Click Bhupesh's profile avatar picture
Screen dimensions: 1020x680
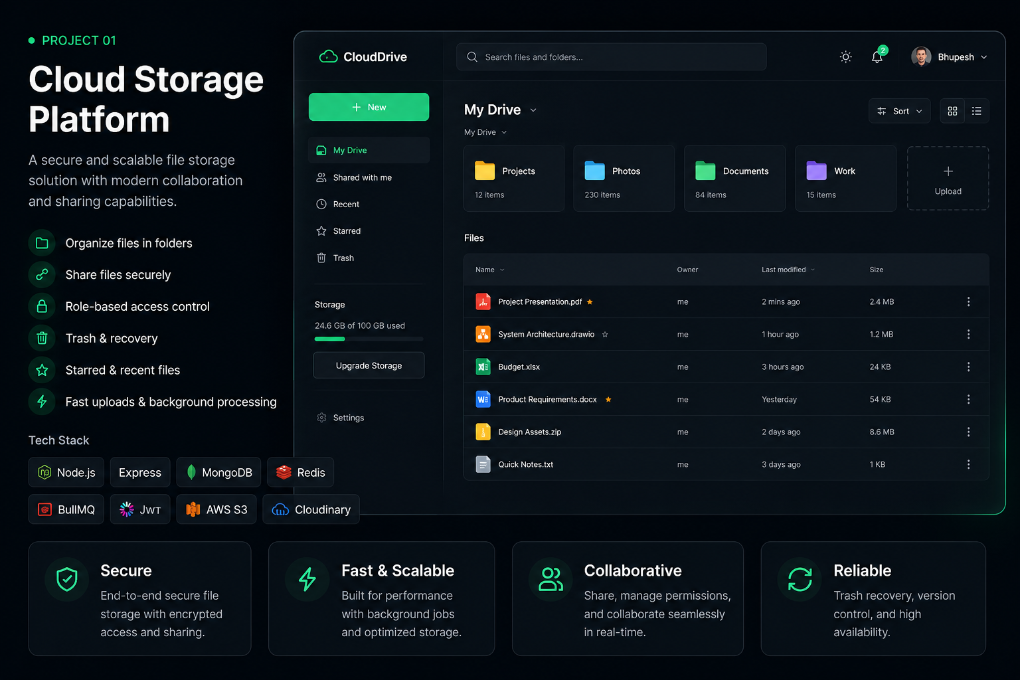tap(921, 57)
